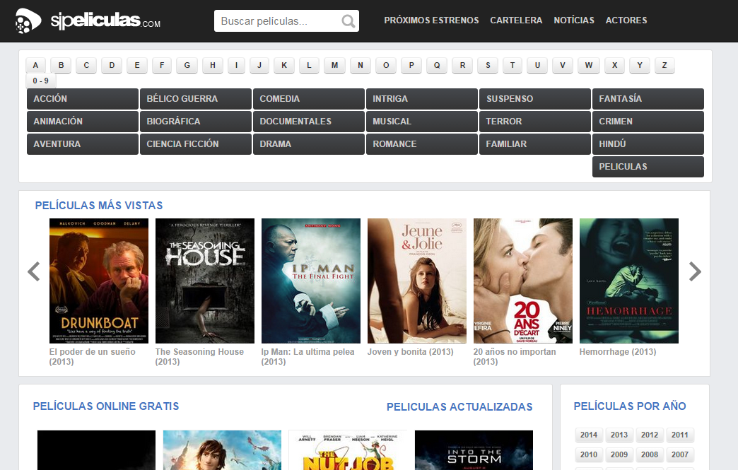Filter movies by year 2011
The height and width of the screenshot is (470, 738).
pos(679,435)
